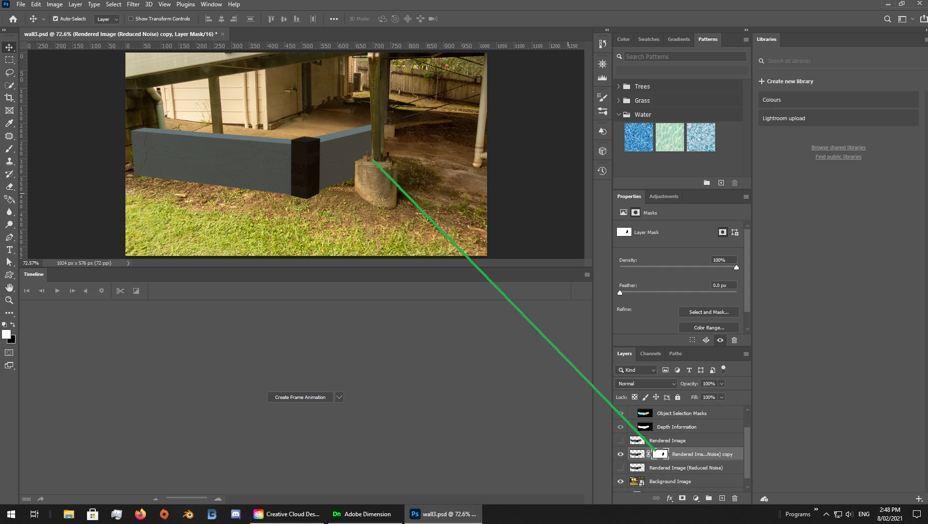Click the Color Range button

709,327
